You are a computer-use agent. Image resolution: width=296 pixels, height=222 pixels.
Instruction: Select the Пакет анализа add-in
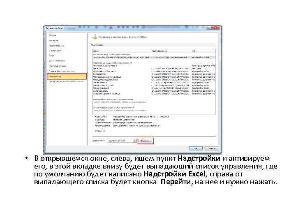[154, 83]
